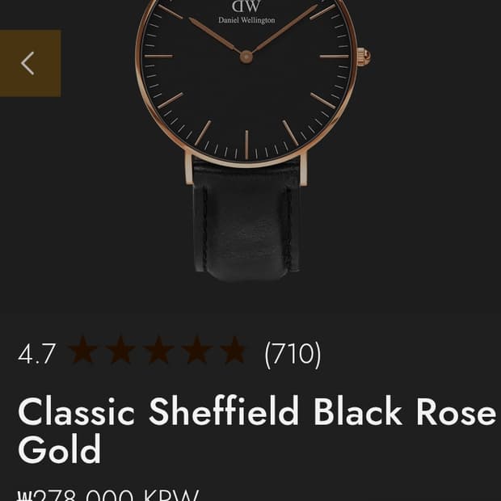Click the fifth rating star
This screenshot has height=501, width=501.
(234, 350)
